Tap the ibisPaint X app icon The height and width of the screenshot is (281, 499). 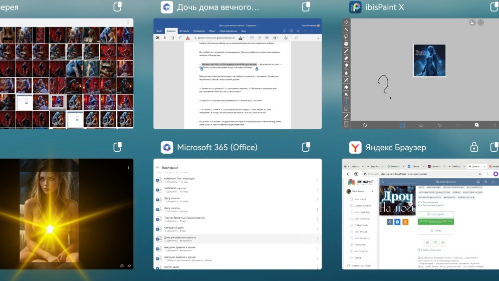coord(355,7)
